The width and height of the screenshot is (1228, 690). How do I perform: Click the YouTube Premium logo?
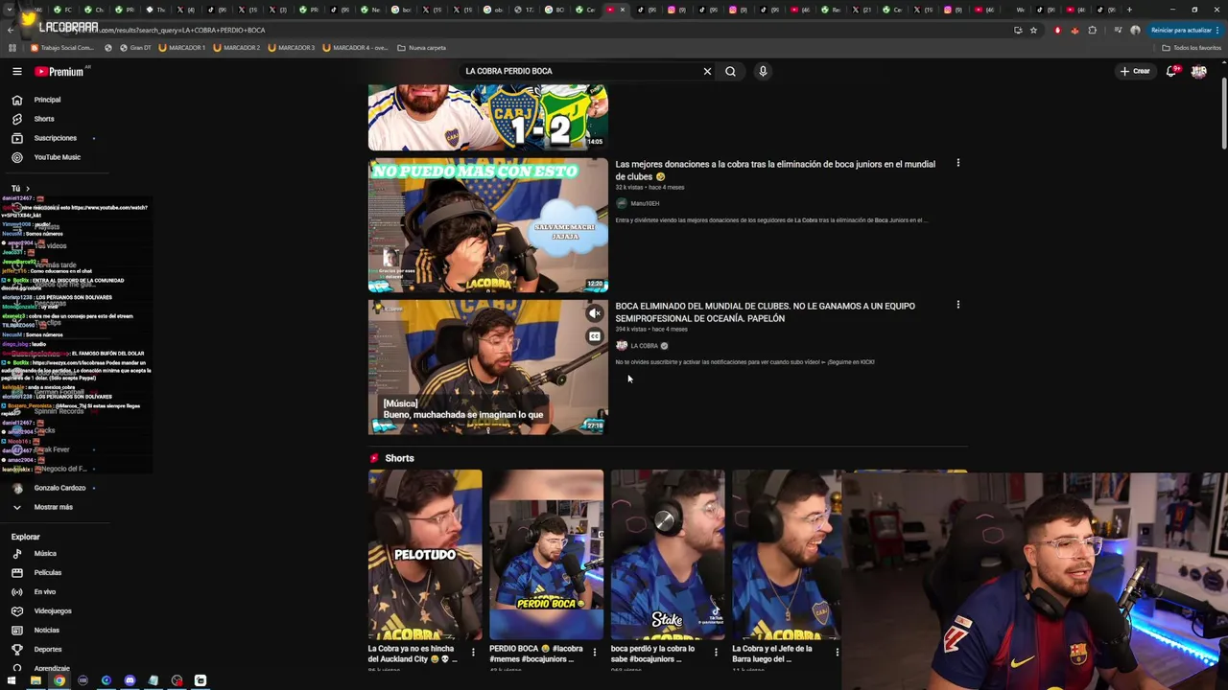[x=59, y=71]
